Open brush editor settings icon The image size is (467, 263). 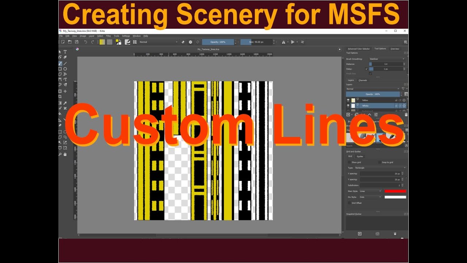pos(128,42)
